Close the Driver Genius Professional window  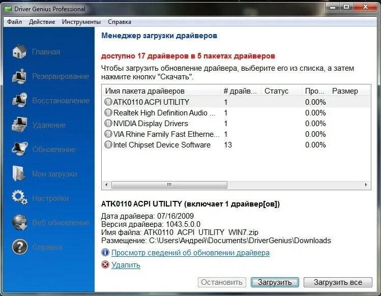point(365,7)
